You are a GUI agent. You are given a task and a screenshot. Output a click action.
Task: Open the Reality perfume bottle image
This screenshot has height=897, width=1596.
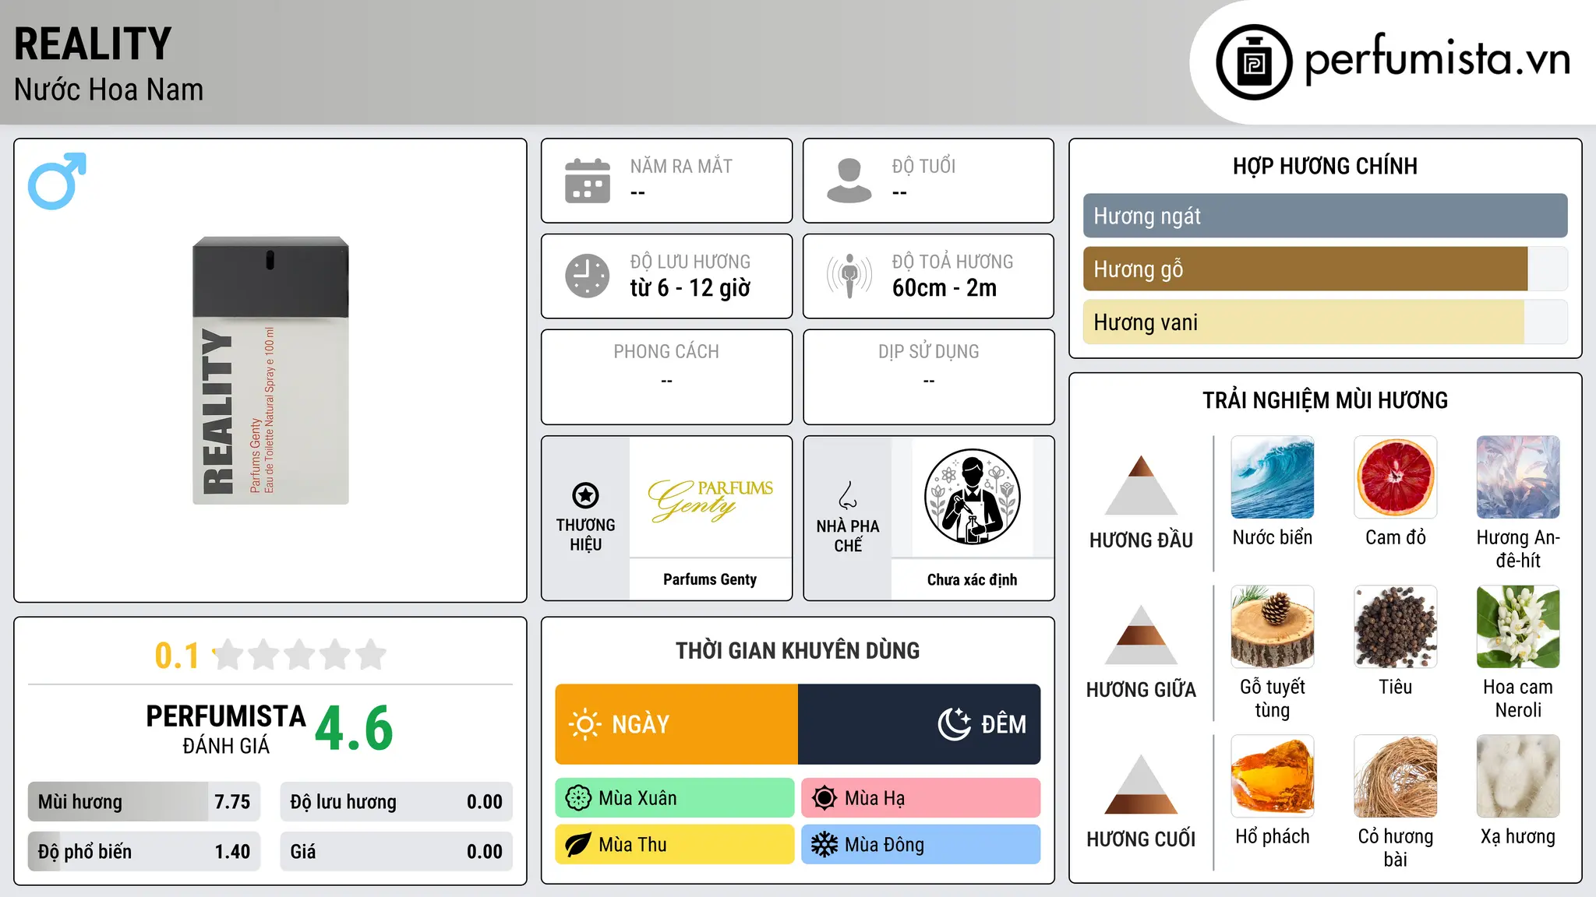click(x=270, y=371)
